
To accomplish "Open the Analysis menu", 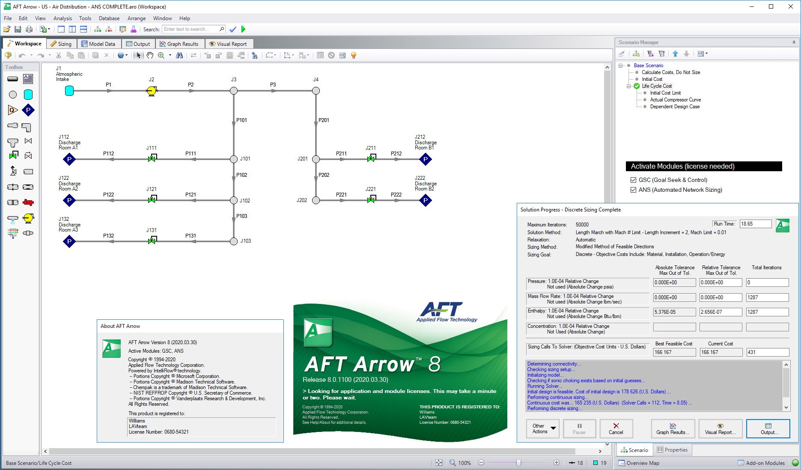I will pos(63,18).
